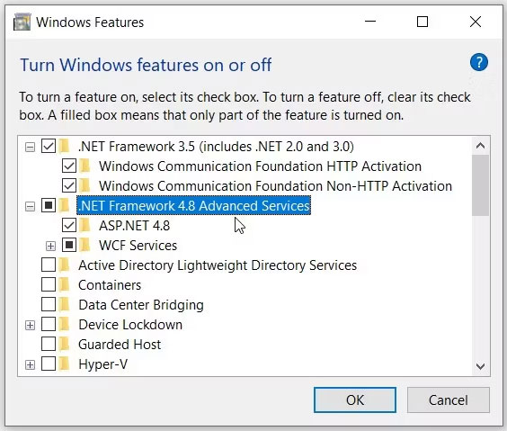
Task: Click the scrollbar up arrow
Action: click(x=480, y=146)
